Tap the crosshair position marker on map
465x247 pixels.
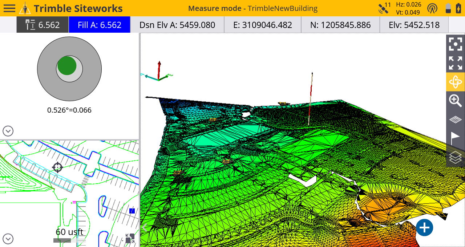pyautogui.click(x=57, y=167)
